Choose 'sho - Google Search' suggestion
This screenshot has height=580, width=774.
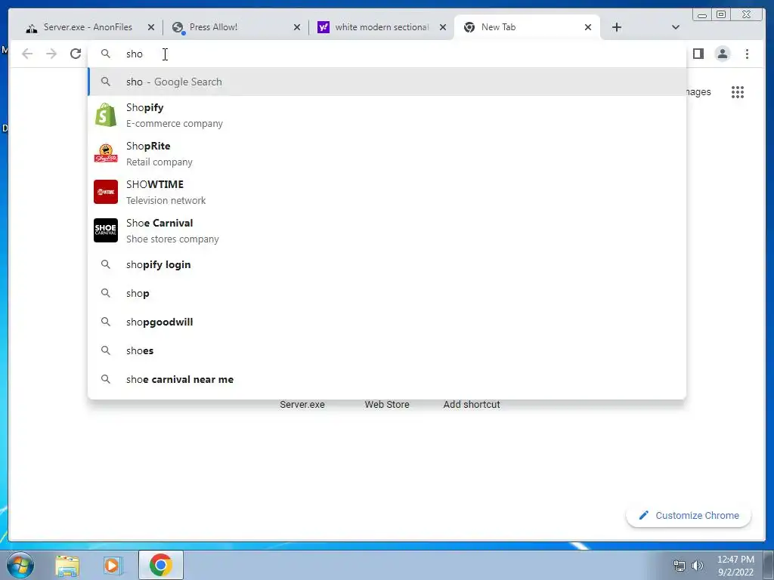(387, 82)
